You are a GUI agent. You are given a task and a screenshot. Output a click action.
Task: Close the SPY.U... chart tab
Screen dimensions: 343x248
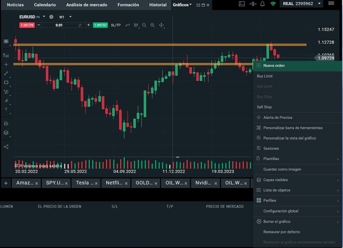[66, 183]
